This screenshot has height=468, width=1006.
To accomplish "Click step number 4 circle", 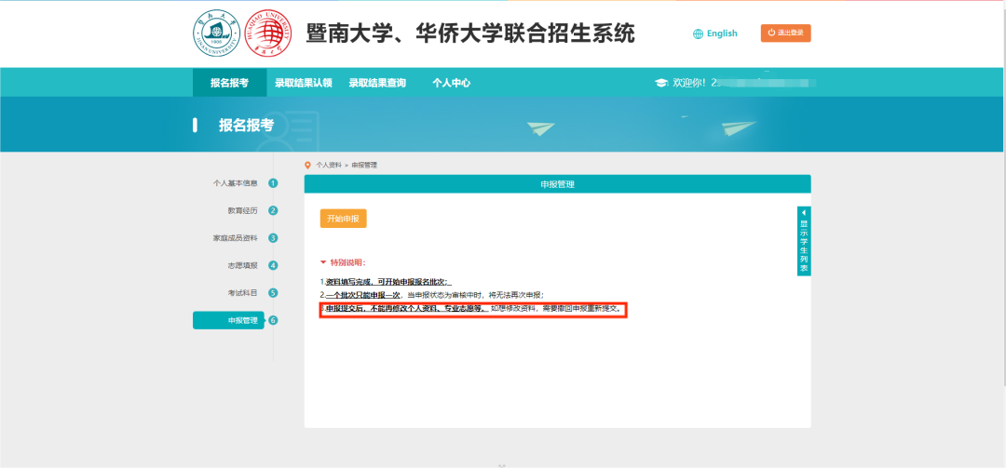I will click(273, 265).
